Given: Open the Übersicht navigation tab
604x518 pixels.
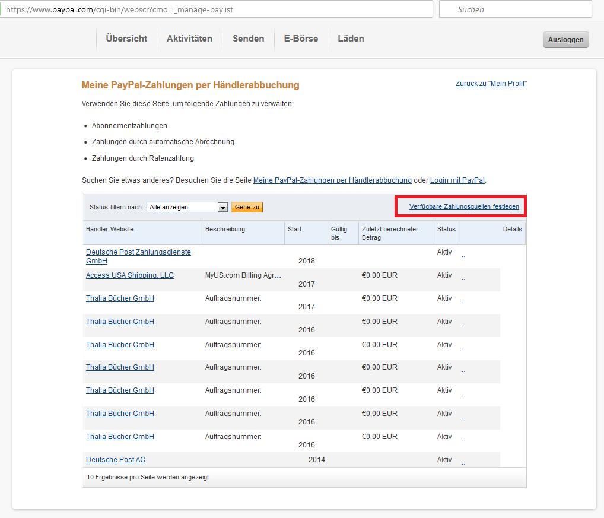Looking at the screenshot, I should (126, 39).
